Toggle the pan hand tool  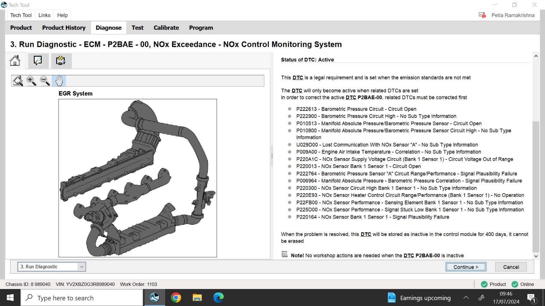59,81
